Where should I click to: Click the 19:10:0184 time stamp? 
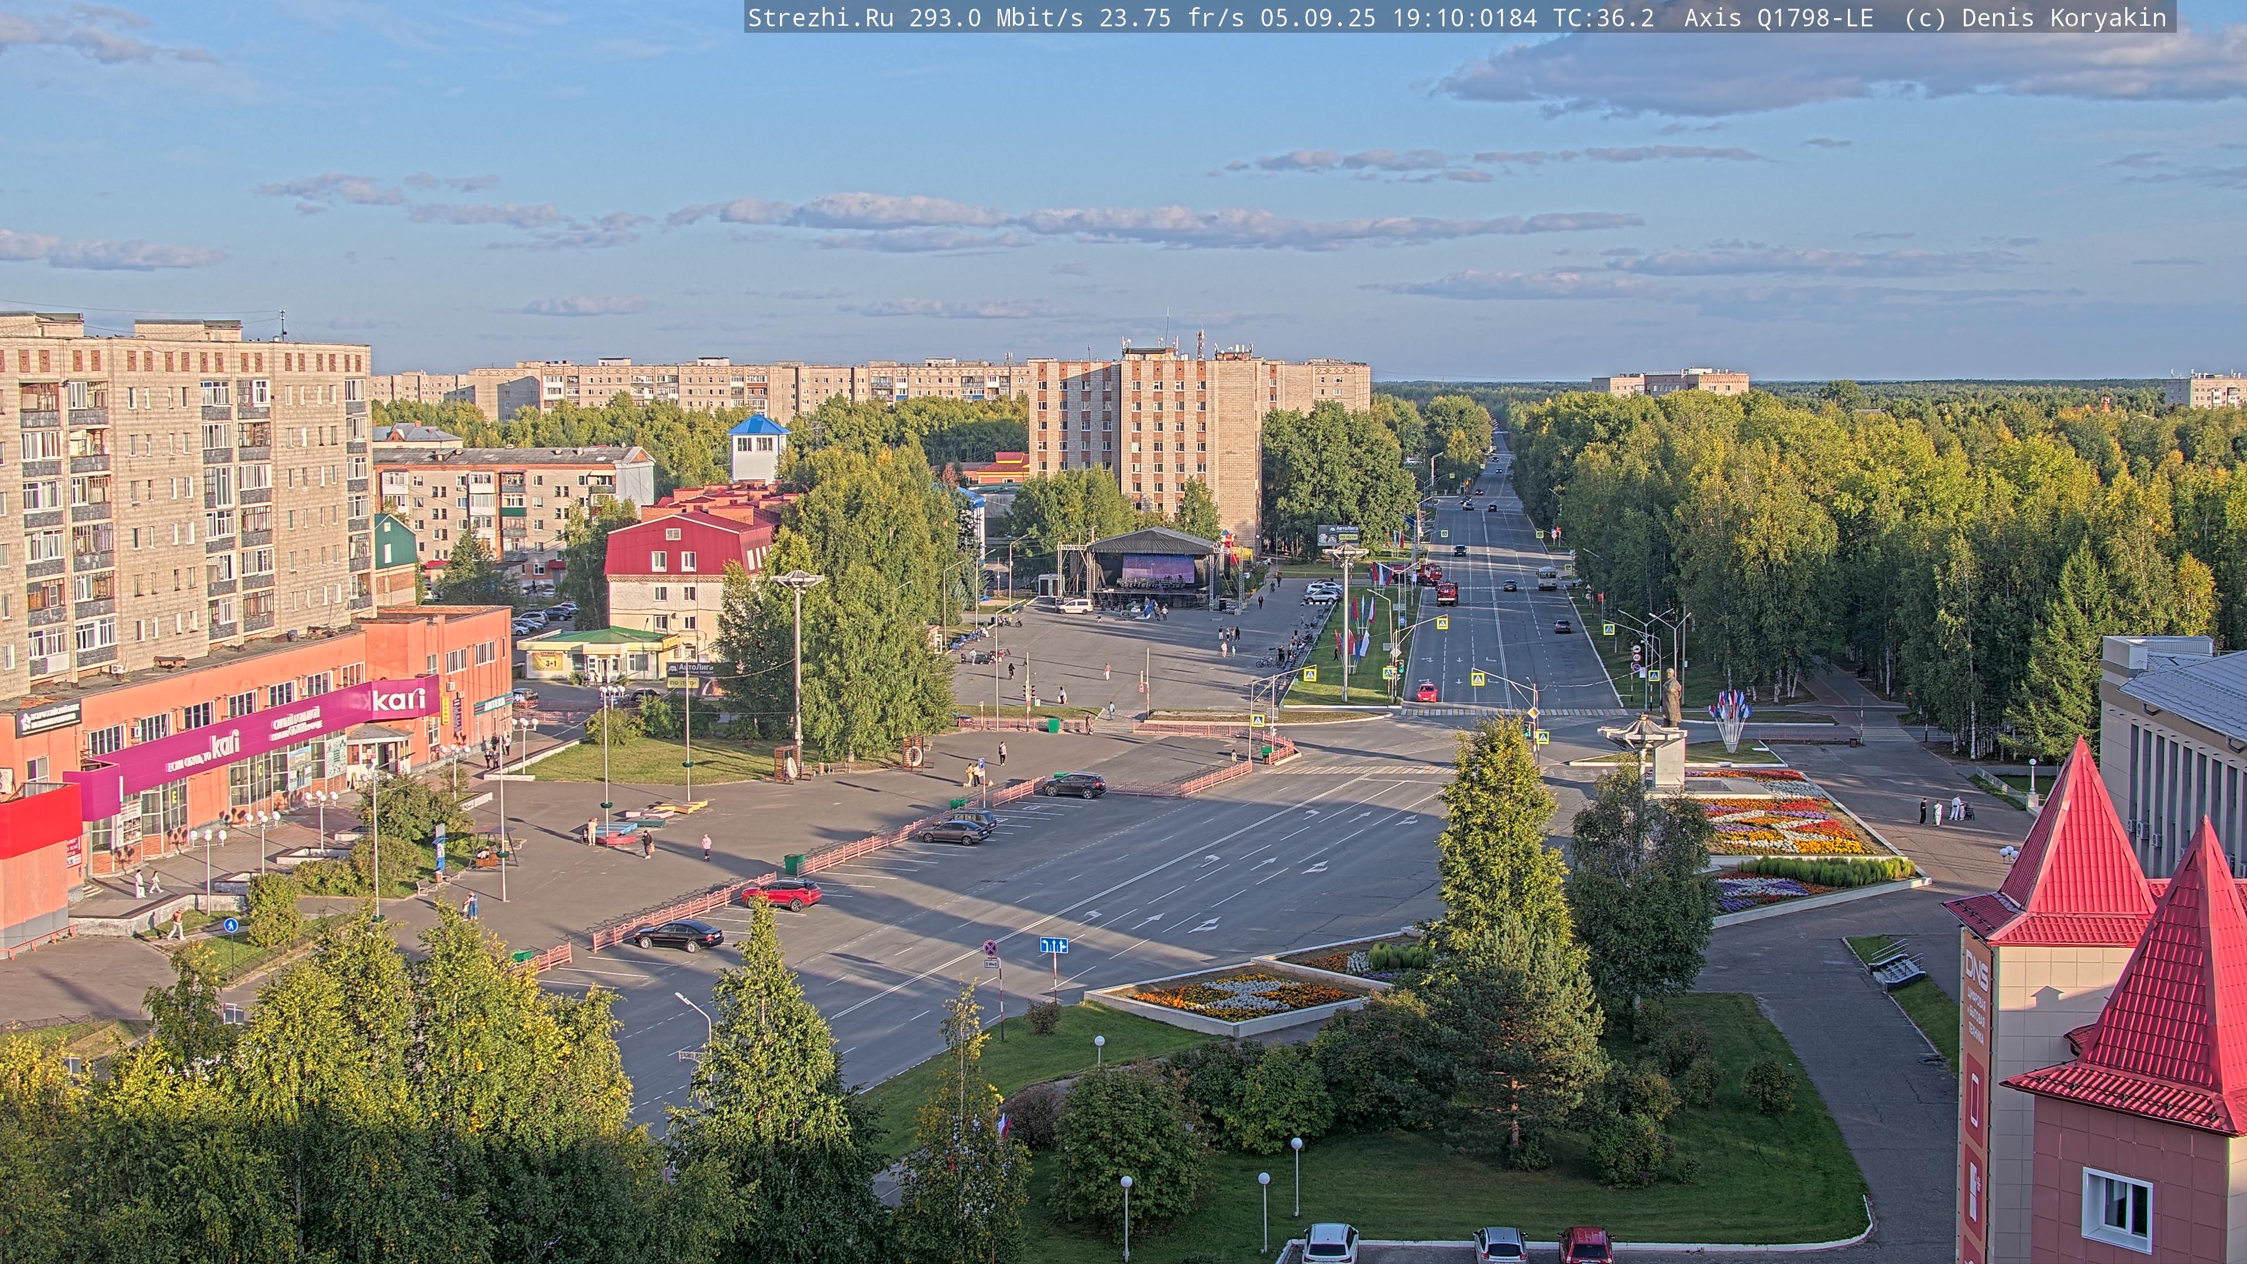1465,18
